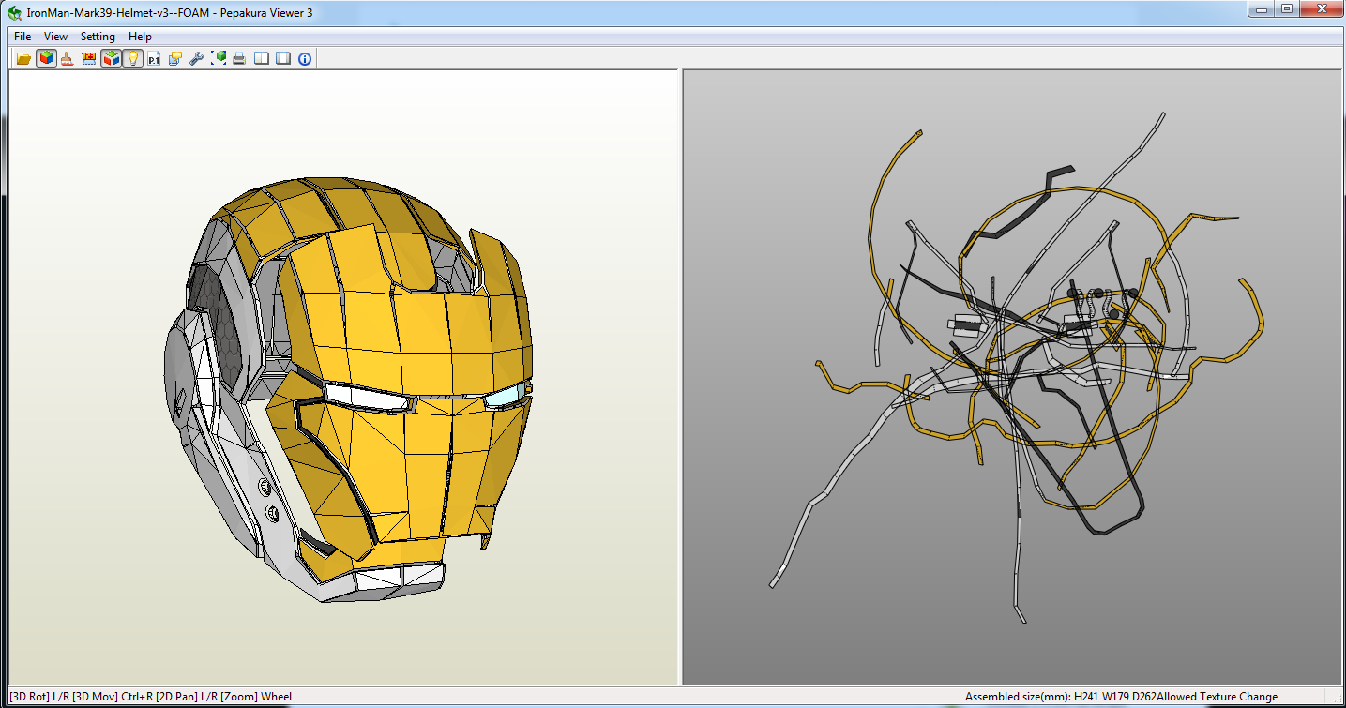1346x708 pixels.
Task: Click the second window layout icon
Action: pos(283,58)
